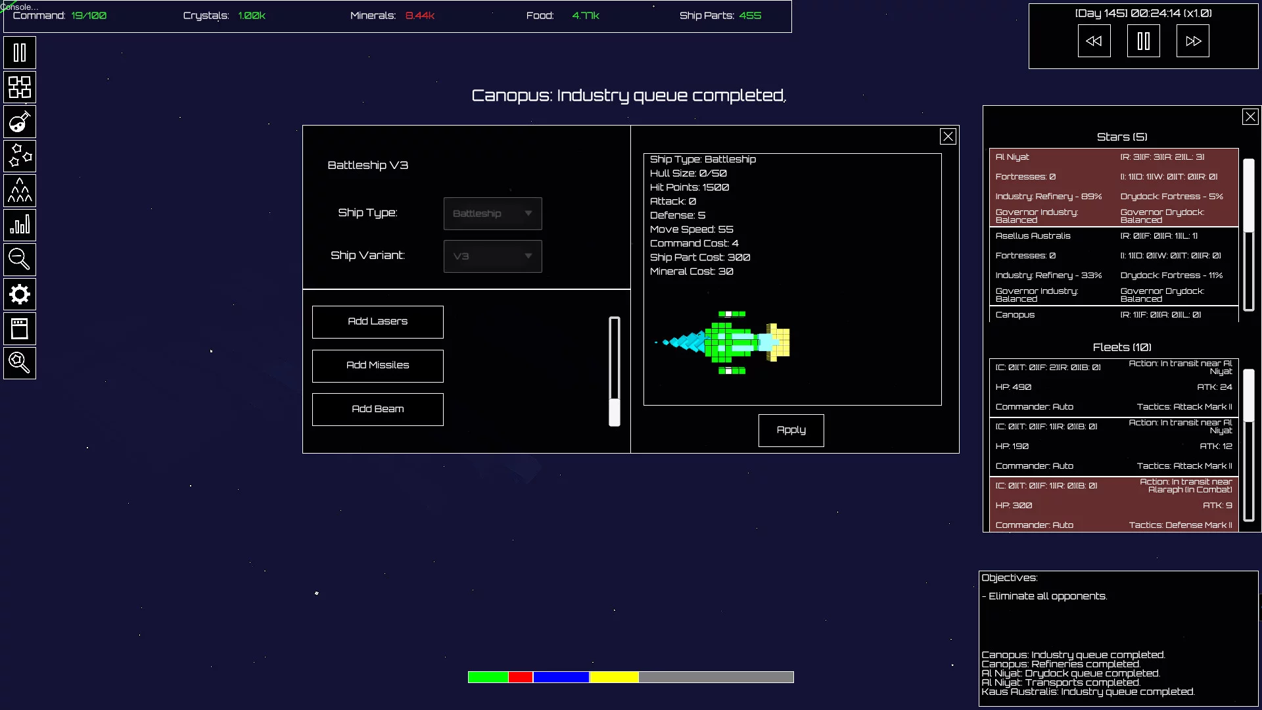The height and width of the screenshot is (710, 1262).
Task: Click the red segment of faction bar
Action: (521, 677)
